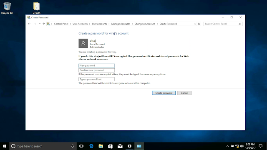Expand the address bar history dropdown

[x=195, y=24]
